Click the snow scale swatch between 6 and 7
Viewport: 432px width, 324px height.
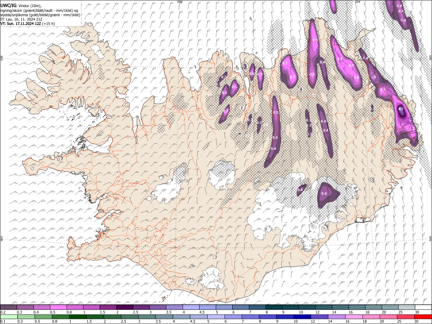(241, 307)
